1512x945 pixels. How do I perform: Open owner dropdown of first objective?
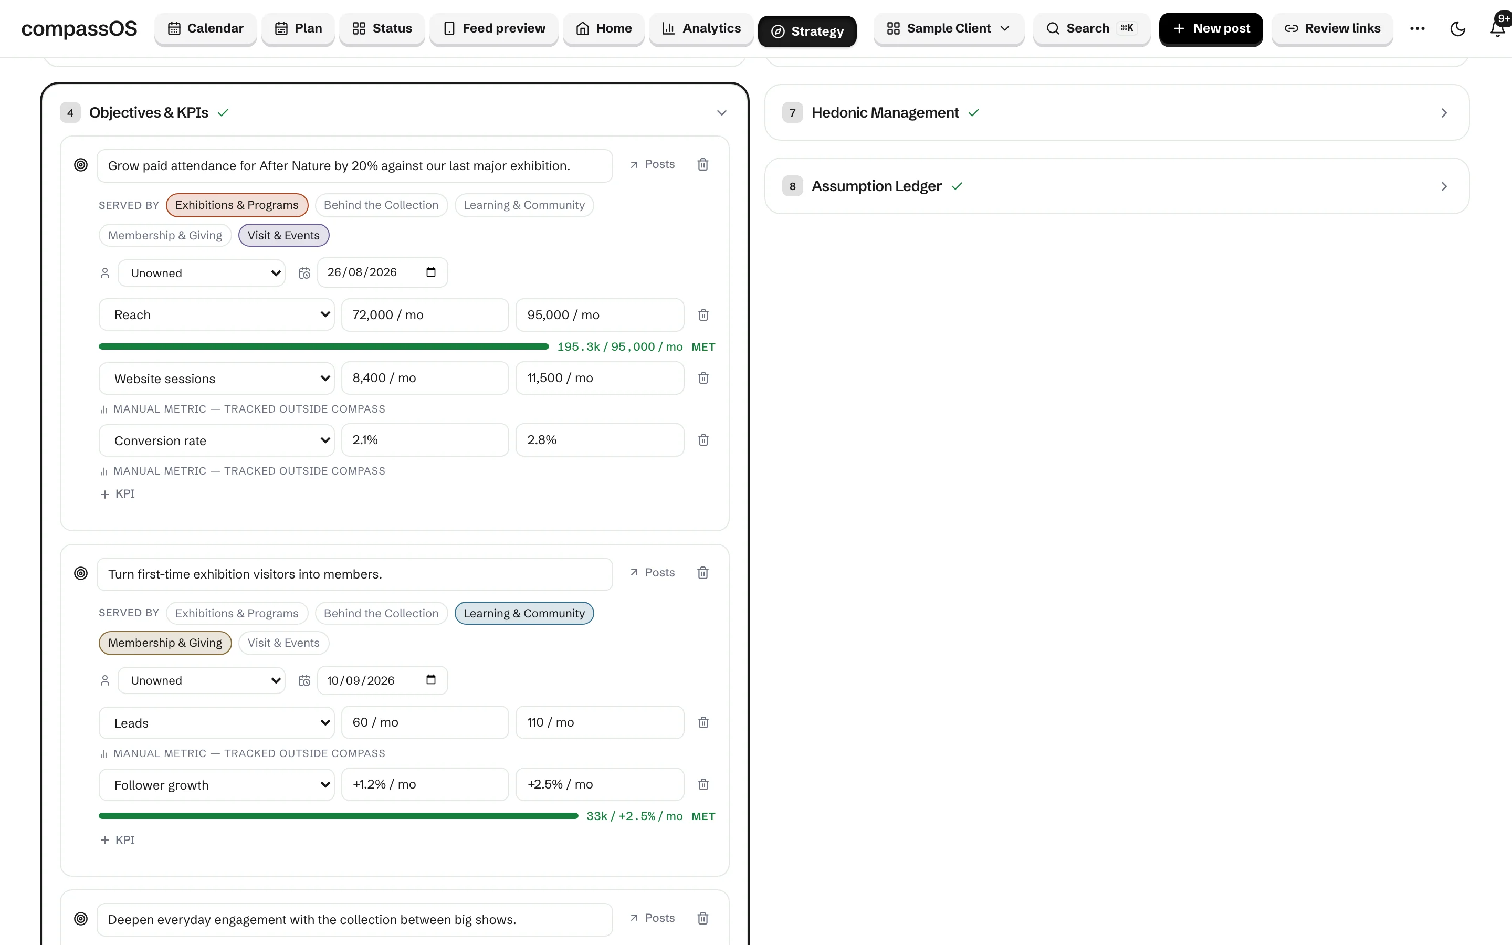tap(202, 273)
